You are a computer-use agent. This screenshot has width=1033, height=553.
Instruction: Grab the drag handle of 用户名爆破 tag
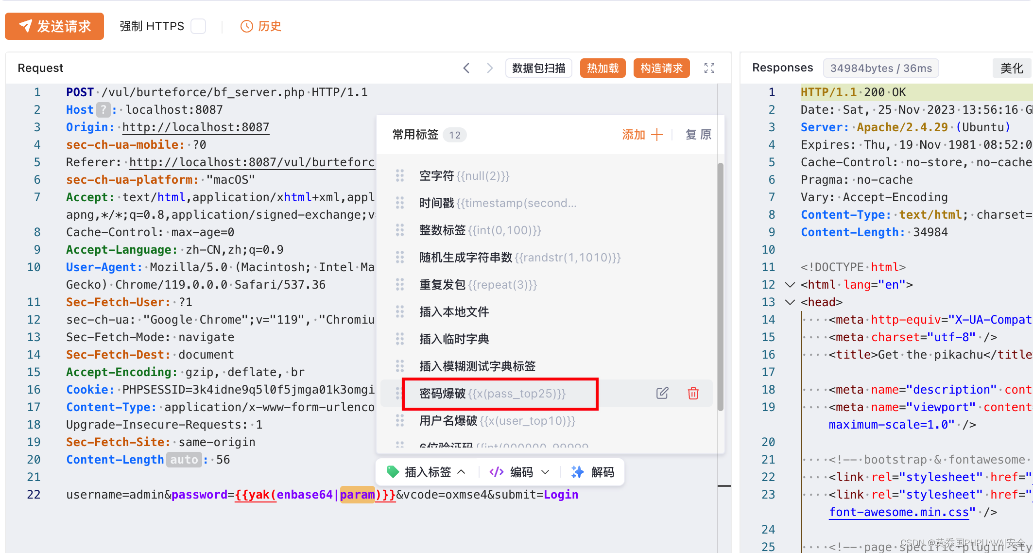tap(400, 421)
